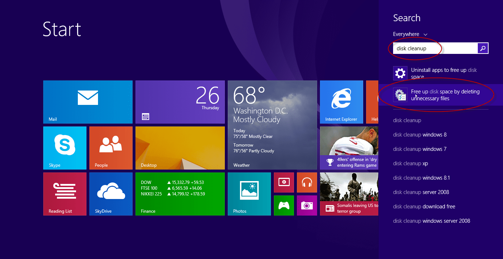Select the plain 'disk cleanup' suggestion
Viewport: 503px width, 259px height.
click(407, 120)
